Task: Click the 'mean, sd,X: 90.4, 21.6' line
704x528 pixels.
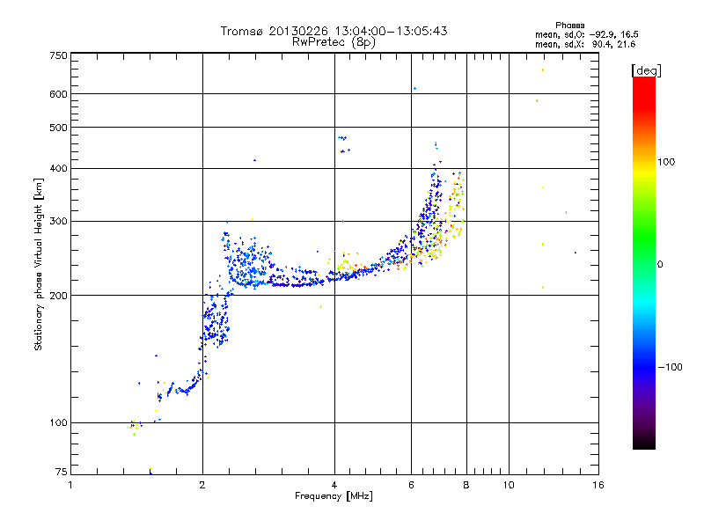Action: point(585,44)
